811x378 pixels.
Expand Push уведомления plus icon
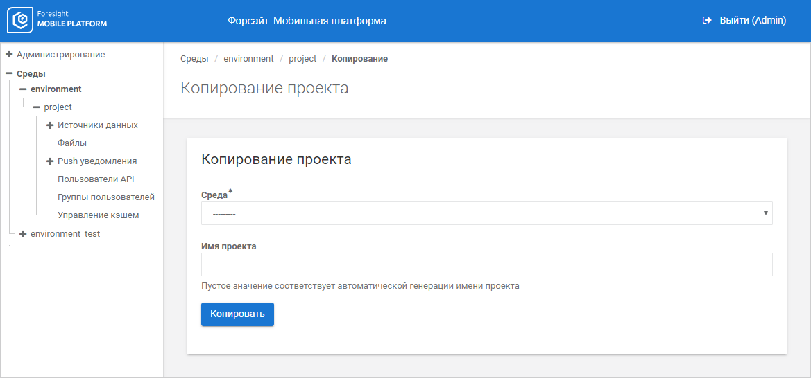tap(50, 161)
